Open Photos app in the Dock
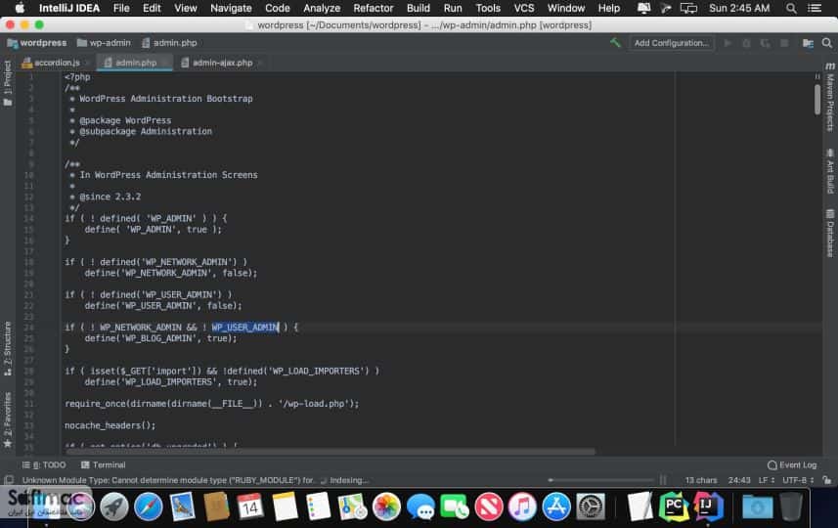 [x=386, y=506]
